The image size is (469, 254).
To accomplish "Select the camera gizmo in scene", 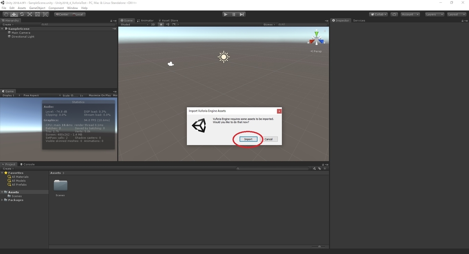I will pos(170,64).
